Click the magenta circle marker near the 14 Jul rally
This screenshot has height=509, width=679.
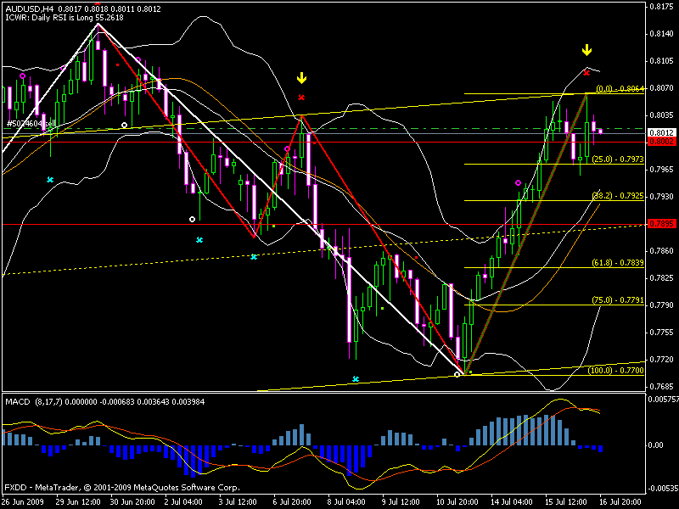click(519, 182)
